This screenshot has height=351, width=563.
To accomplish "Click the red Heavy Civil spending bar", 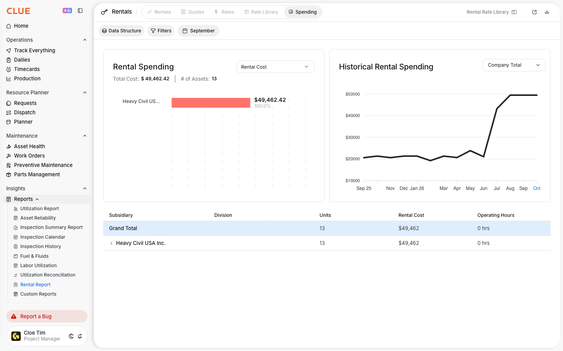I will tap(211, 103).
